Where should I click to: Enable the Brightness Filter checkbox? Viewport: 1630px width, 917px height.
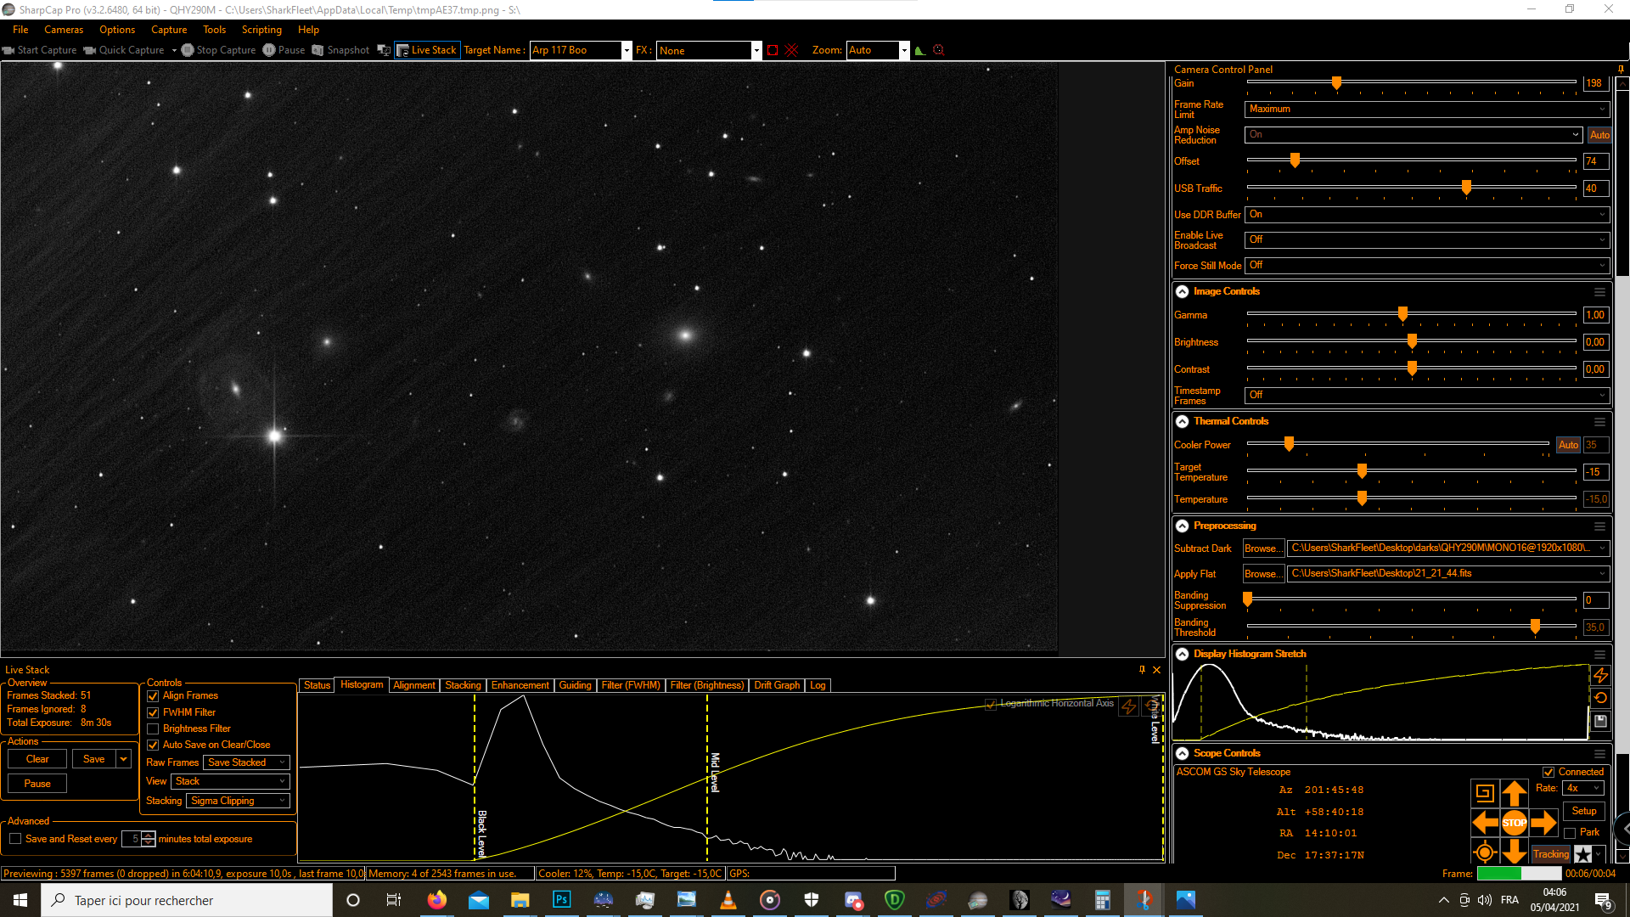click(153, 729)
